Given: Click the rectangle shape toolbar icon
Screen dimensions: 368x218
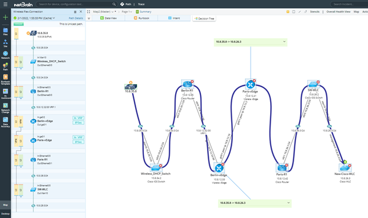Looking at the screenshot, I should click(294, 12).
